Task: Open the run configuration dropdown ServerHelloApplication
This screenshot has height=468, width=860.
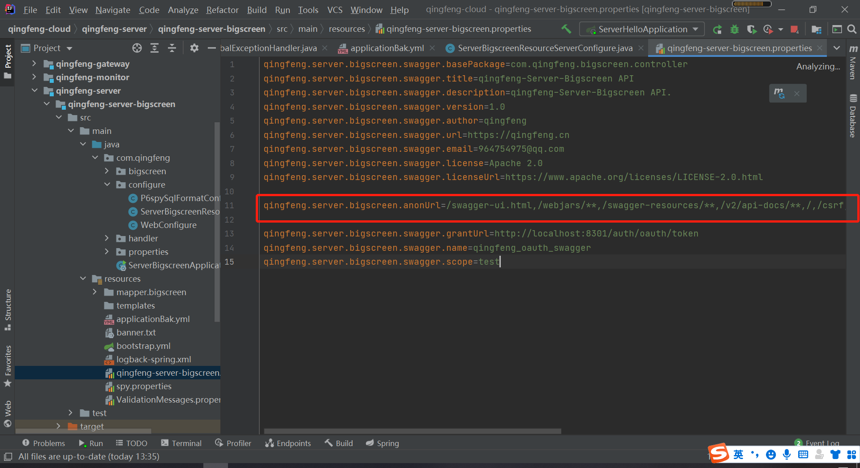Action: [642, 30]
